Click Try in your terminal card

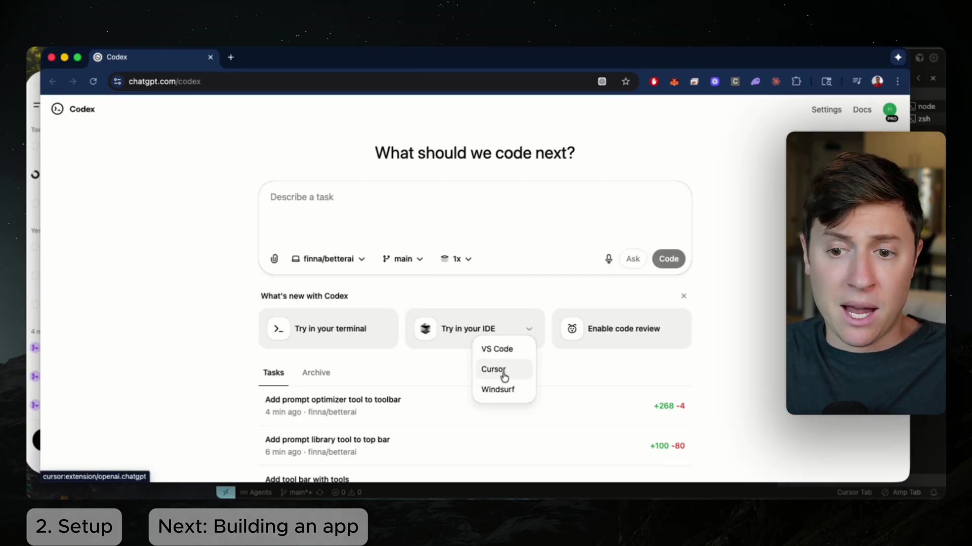pos(328,329)
